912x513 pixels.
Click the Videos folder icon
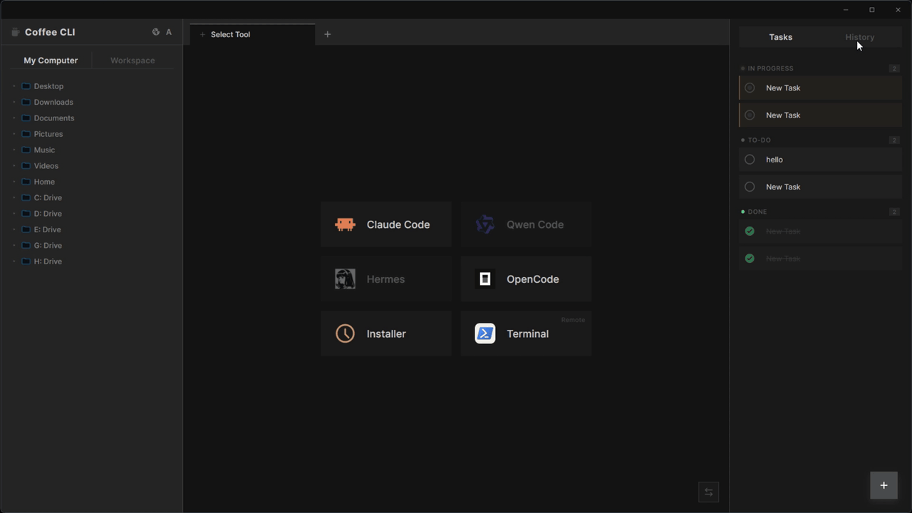pyautogui.click(x=26, y=166)
